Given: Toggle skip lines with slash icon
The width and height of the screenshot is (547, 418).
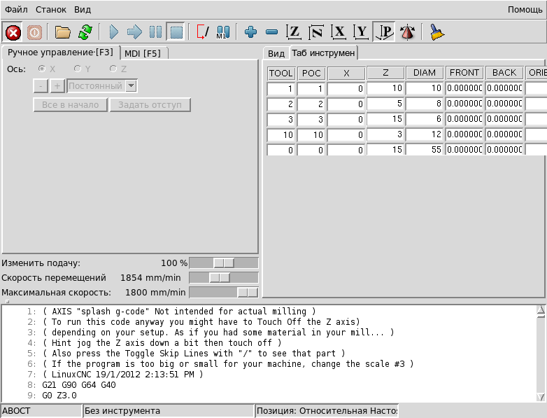Looking at the screenshot, I should point(203,32).
